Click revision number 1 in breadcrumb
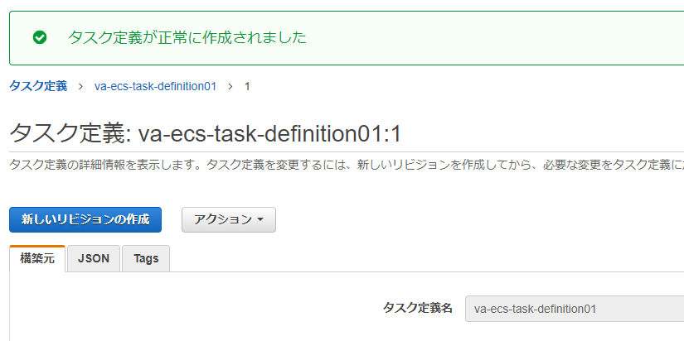 (247, 86)
